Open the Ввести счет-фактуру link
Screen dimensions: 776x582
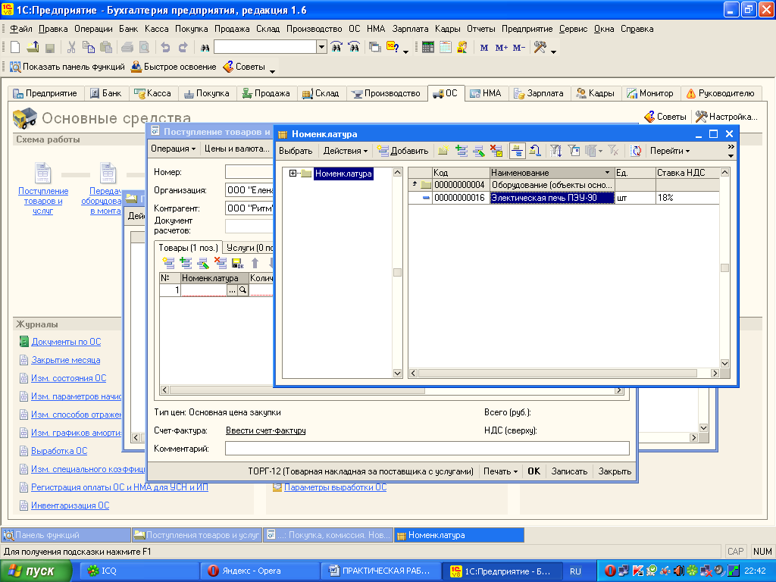(x=265, y=430)
